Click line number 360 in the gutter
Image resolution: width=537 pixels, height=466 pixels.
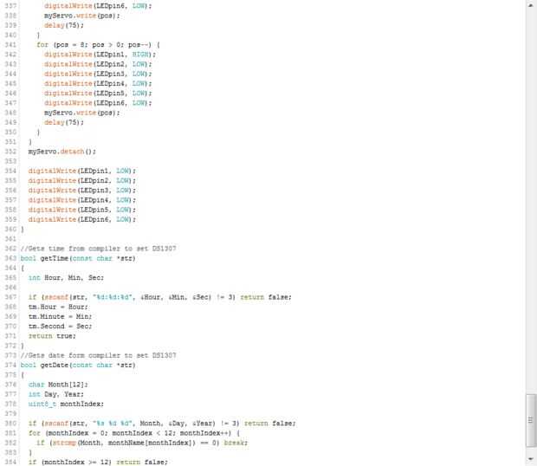[x=10, y=229]
